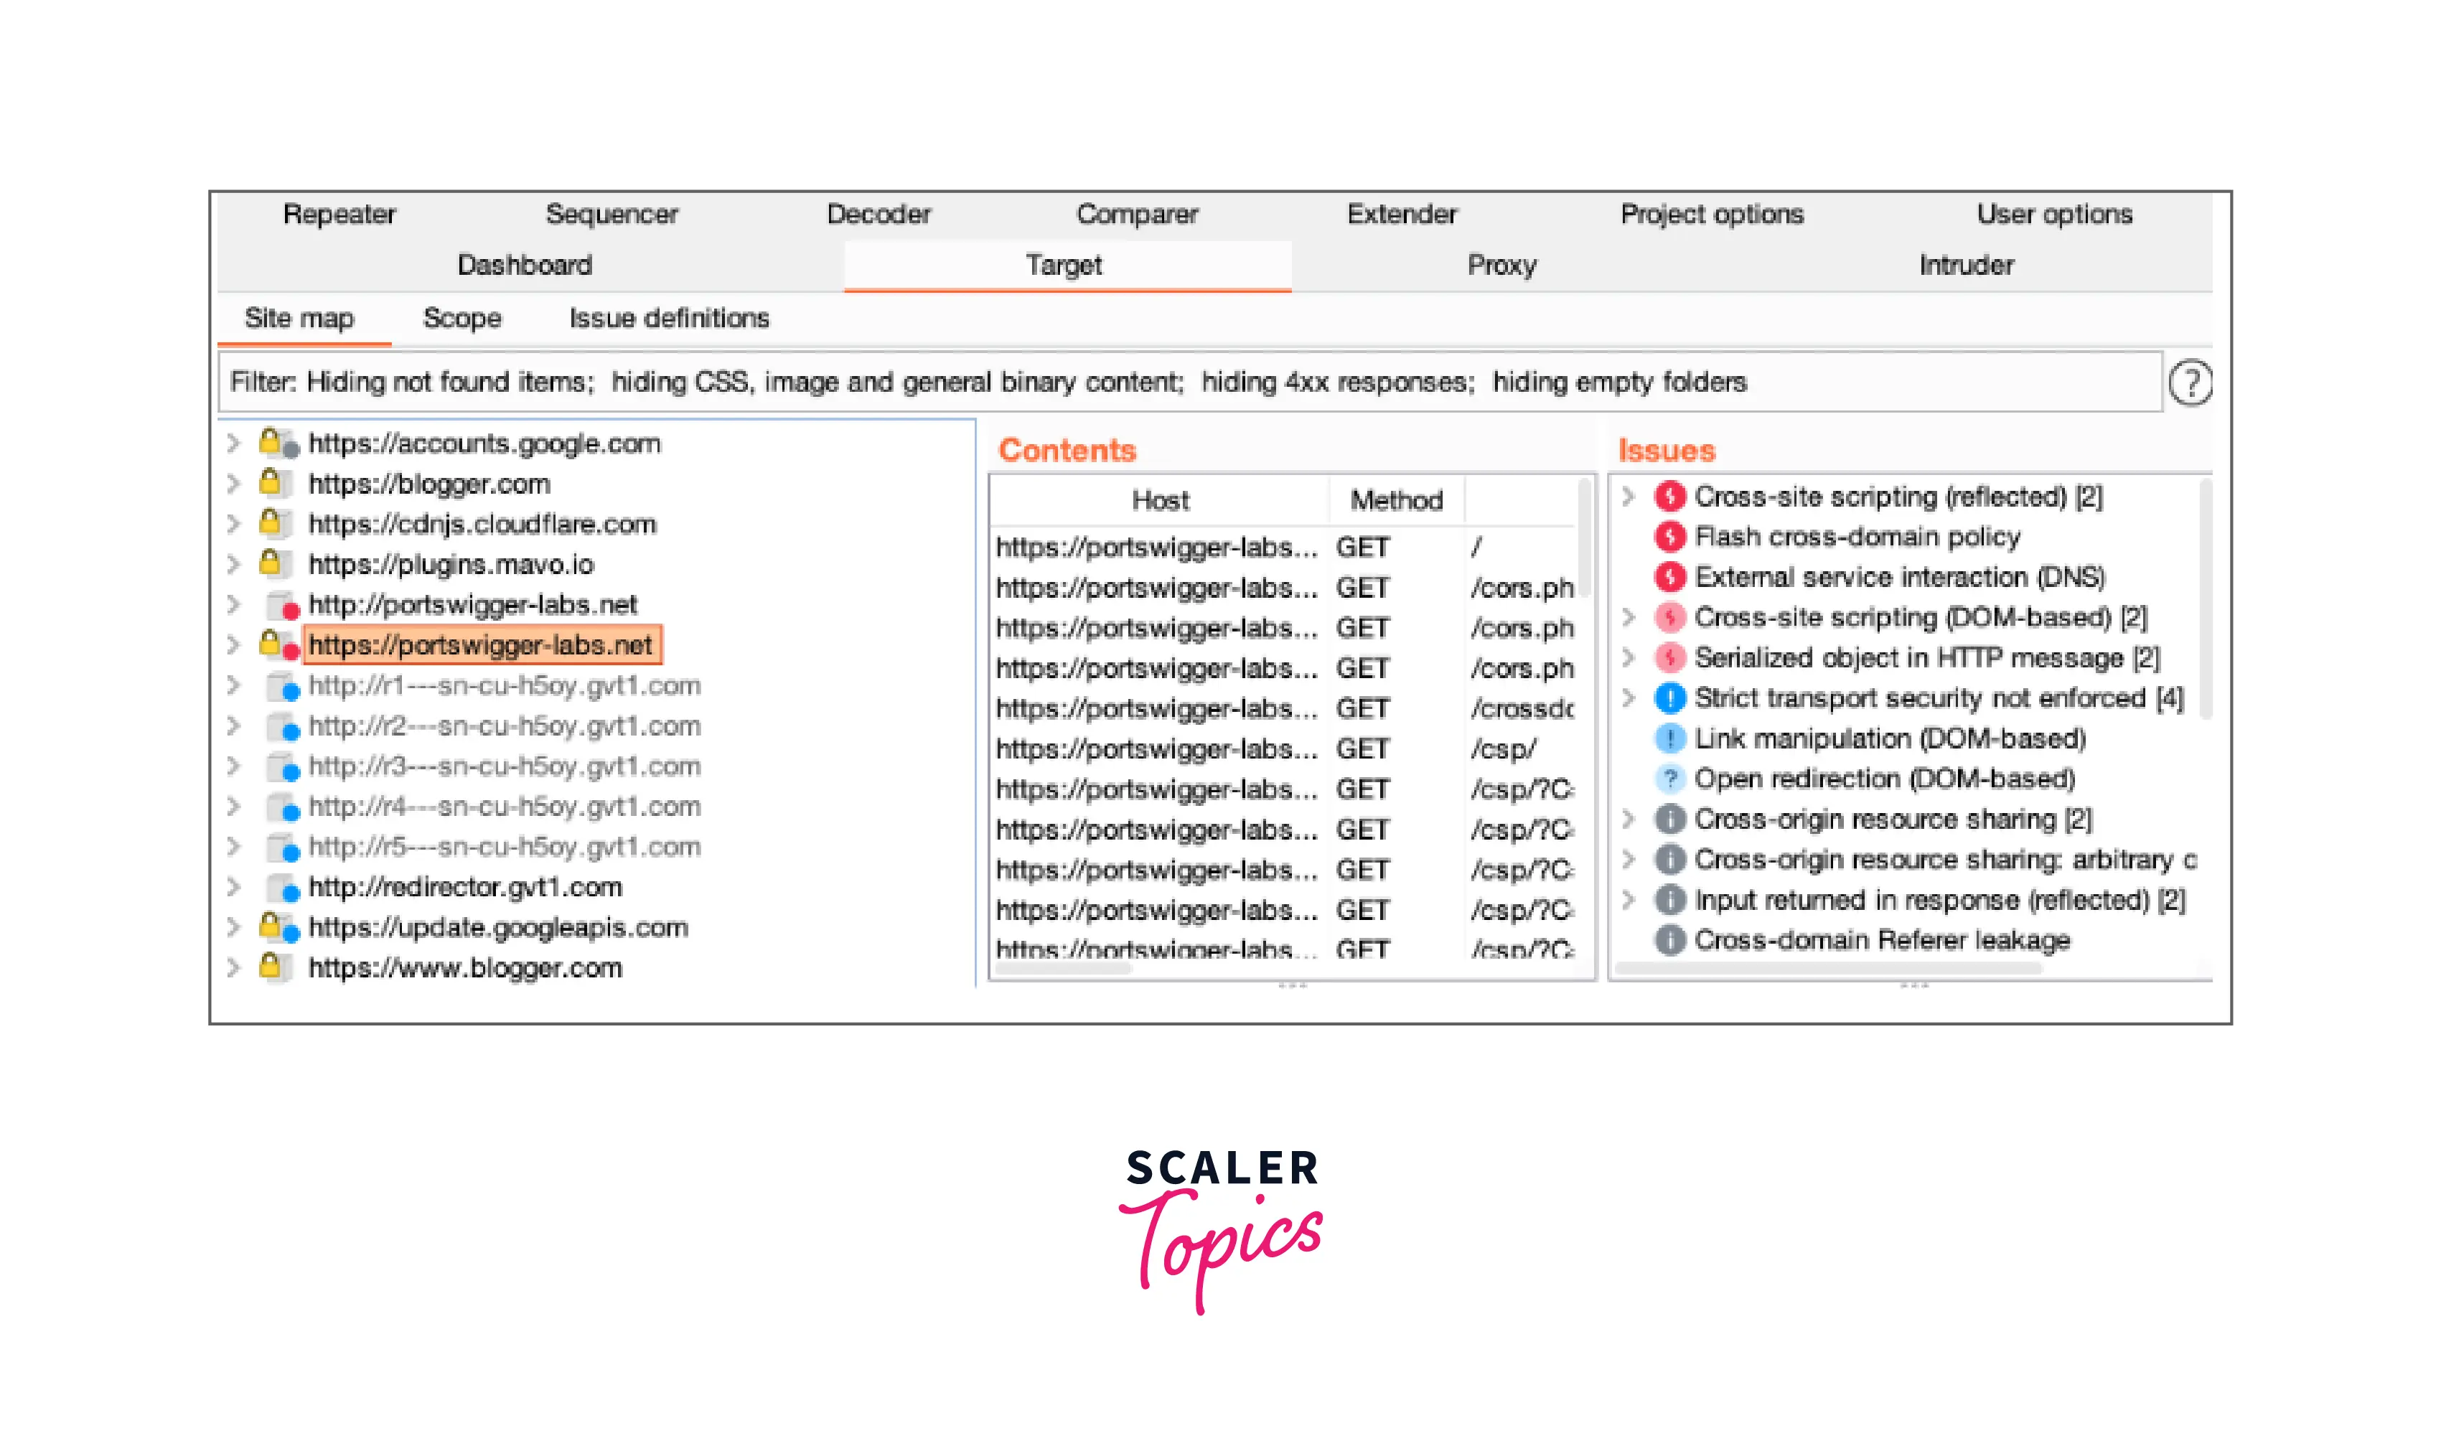Select https://plugins.mavo.io in site map
Image resolution: width=2441 pixels, height=1446 pixels.
[x=450, y=564]
